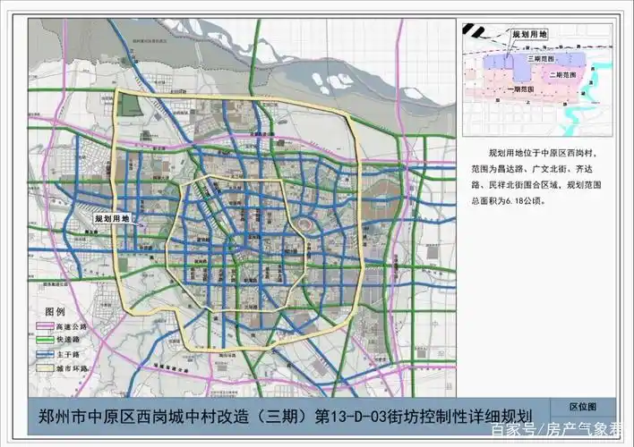The height and width of the screenshot is (447, 634).
Task: Select the 二期范围 label in the inset
Action: (x=562, y=75)
